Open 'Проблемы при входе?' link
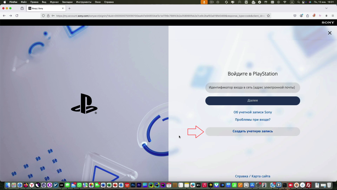This screenshot has width=337, height=190. (x=252, y=119)
